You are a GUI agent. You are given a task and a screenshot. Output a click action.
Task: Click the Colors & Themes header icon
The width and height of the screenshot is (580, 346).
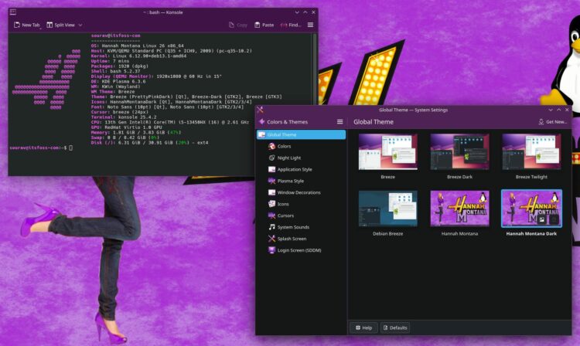(261, 121)
